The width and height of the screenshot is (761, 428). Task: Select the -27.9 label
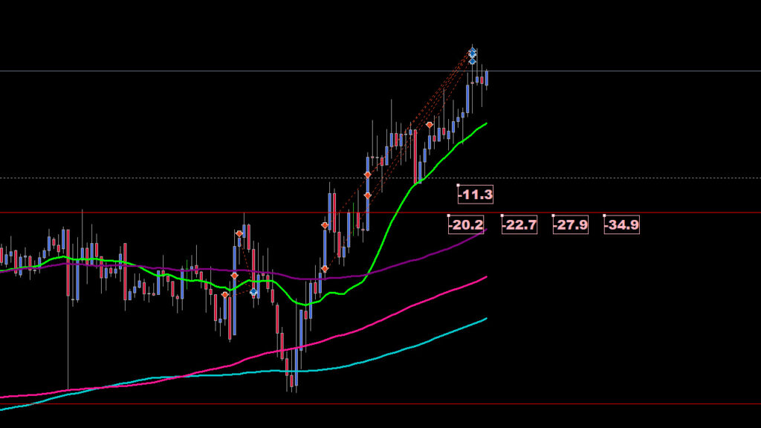(570, 224)
